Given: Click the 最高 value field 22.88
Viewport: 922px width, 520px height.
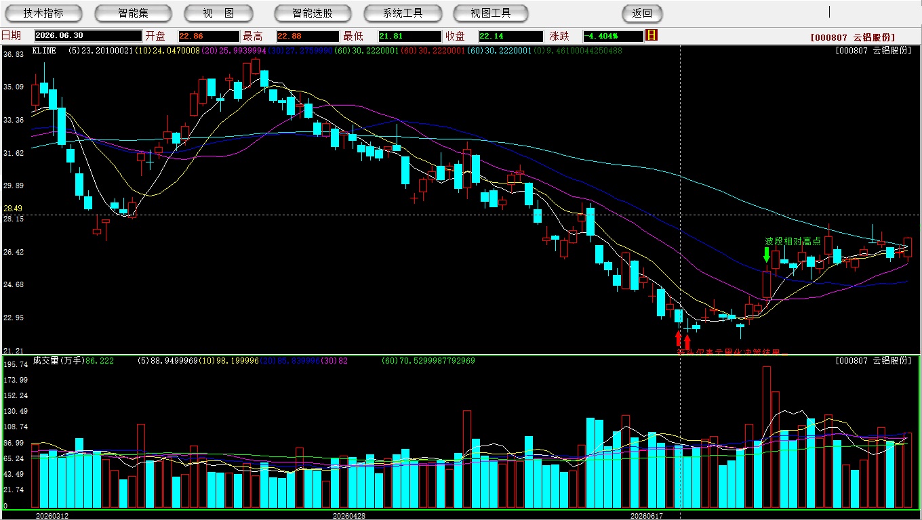Looking at the screenshot, I should (307, 36).
